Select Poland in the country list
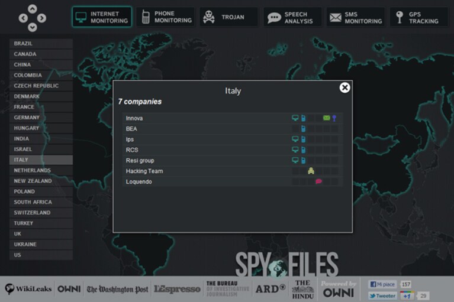Screen dimensions: 454x302 pyautogui.click(x=41, y=191)
